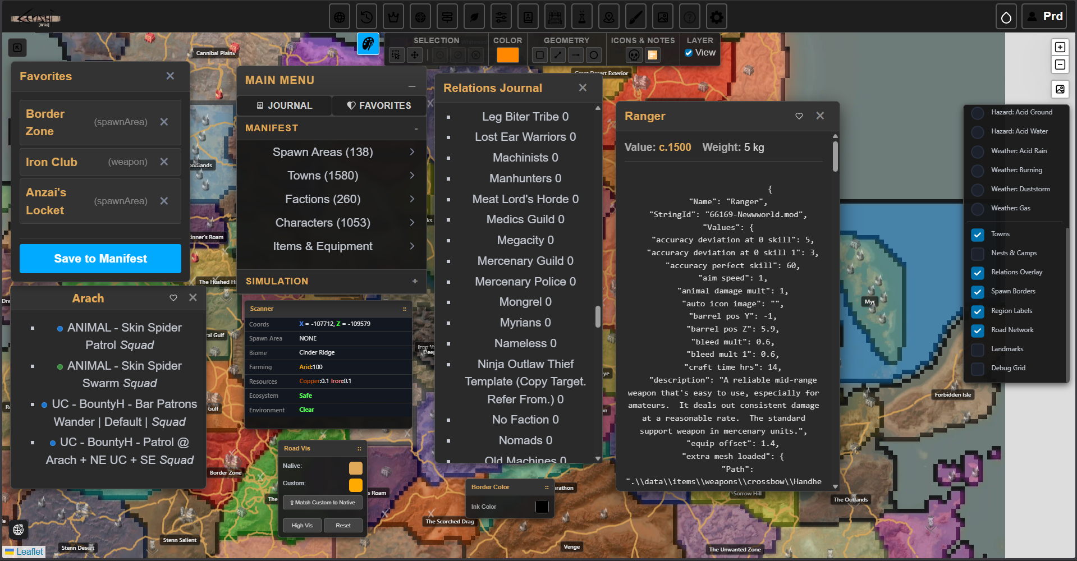The height and width of the screenshot is (561, 1077).
Task: Switch to the Journal tab
Action: (284, 105)
